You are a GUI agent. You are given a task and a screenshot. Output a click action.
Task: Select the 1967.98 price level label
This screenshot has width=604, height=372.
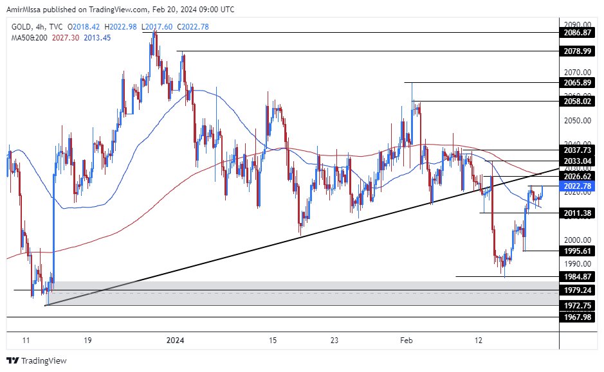pos(577,317)
